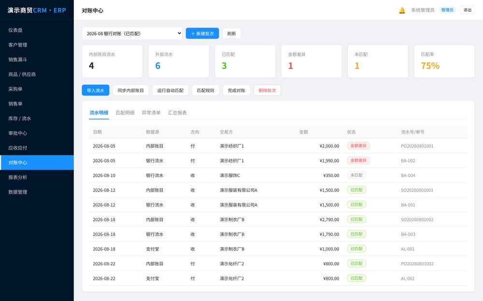Open 审批中心 in the sidebar
483x301 pixels.
(37, 133)
